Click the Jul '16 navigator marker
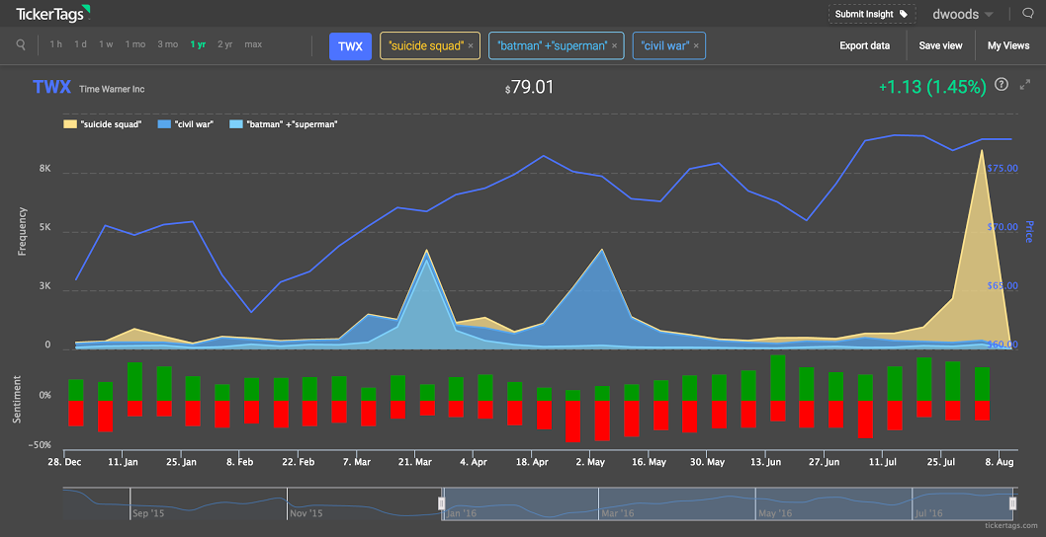The width and height of the screenshot is (1046, 537). point(931,513)
